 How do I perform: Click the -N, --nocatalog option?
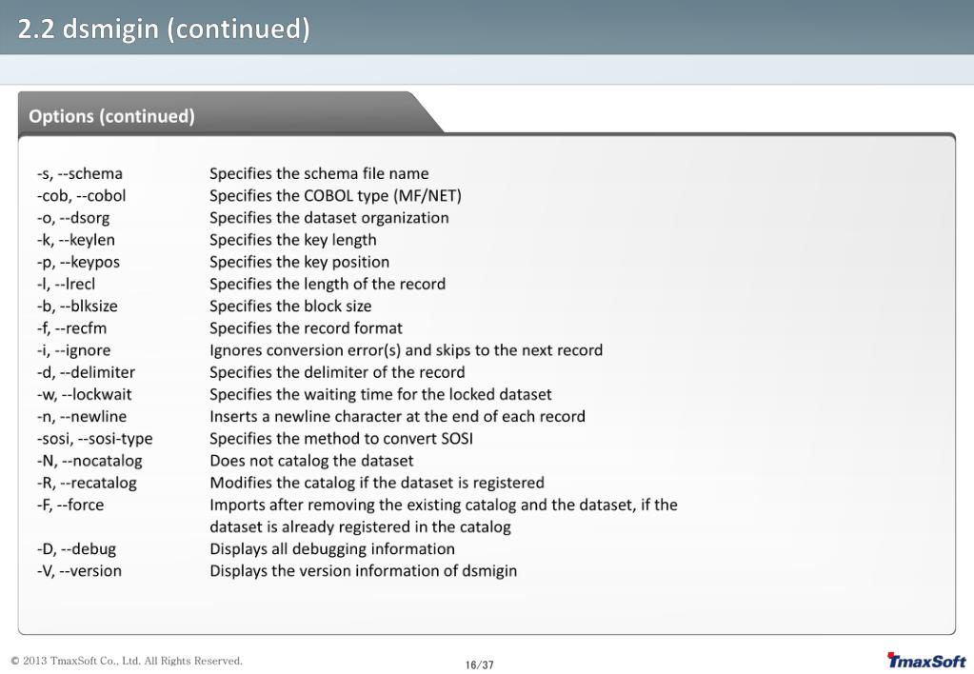pos(89,461)
